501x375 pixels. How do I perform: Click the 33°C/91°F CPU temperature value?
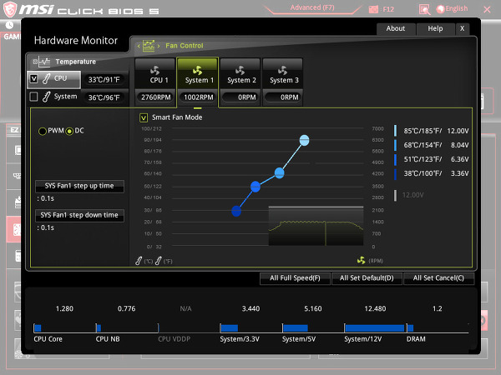104,79
